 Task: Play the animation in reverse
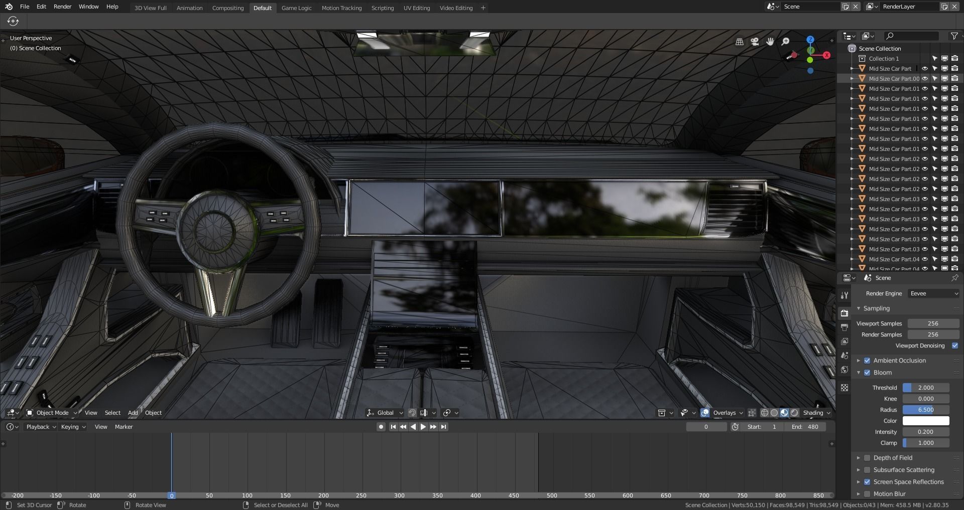[413, 427]
